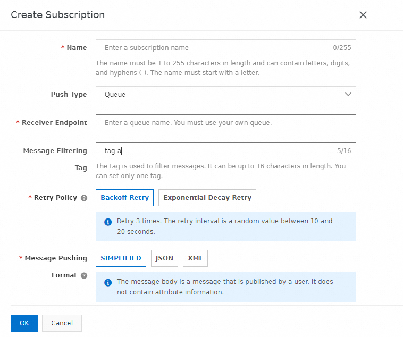Click the Receiver Endpoint label
Image resolution: width=403 pixels, height=337 pixels.
[54, 123]
